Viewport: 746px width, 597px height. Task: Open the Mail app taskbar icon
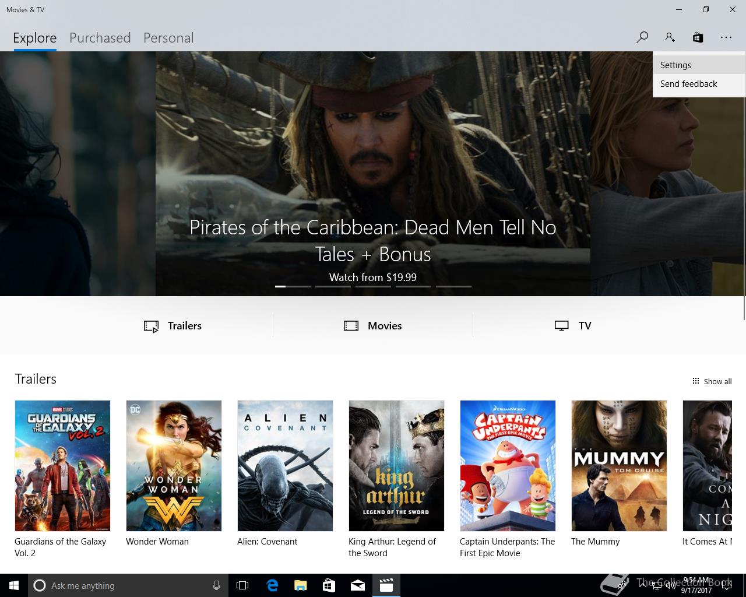[357, 585]
